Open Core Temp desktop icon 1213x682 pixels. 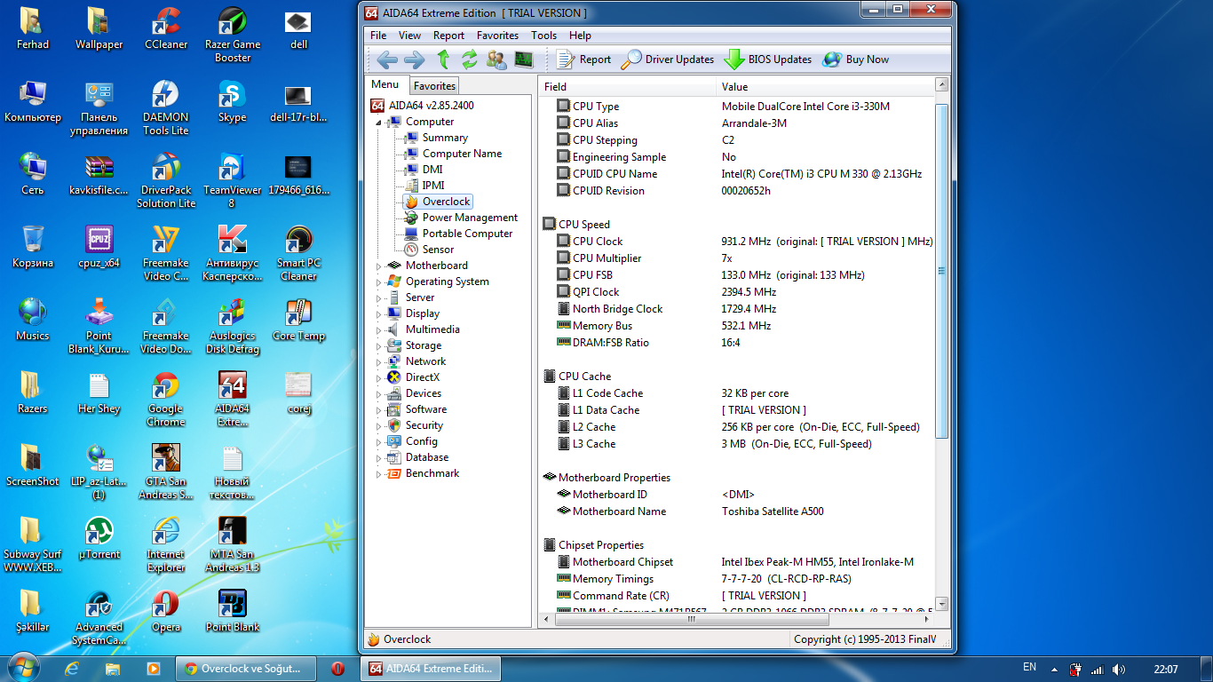coord(299,321)
